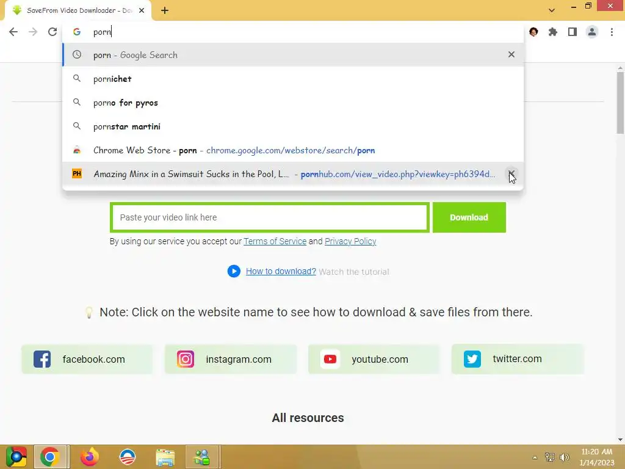
Task: Open Chrome three-dot menu
Action: 612,32
